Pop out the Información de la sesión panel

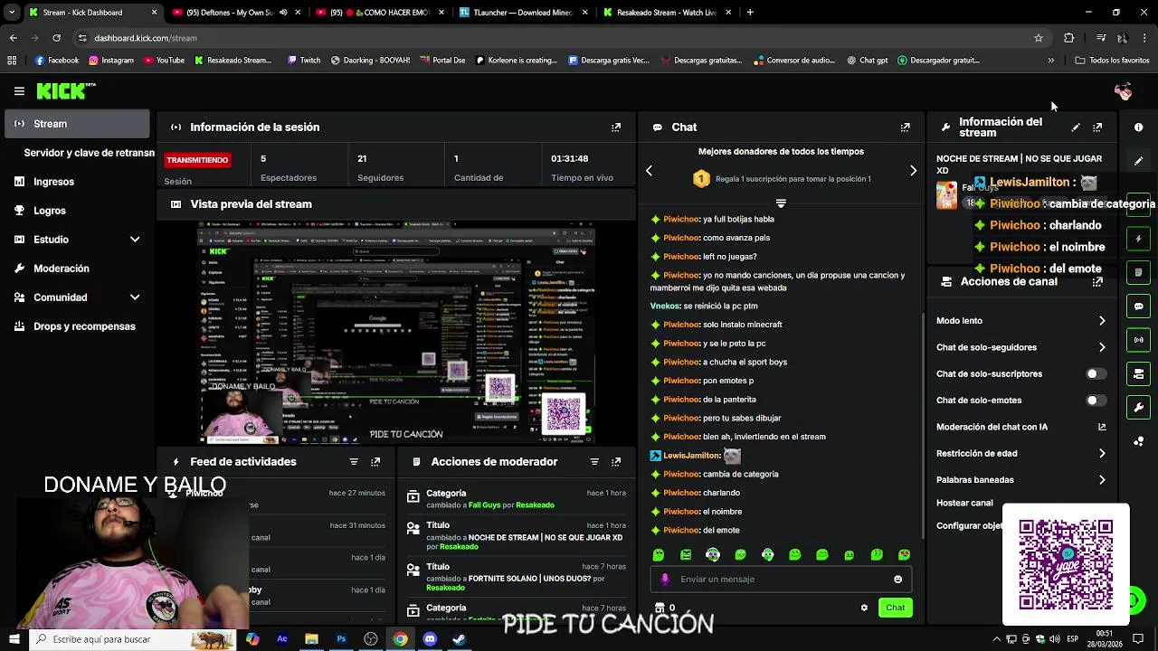(x=616, y=127)
